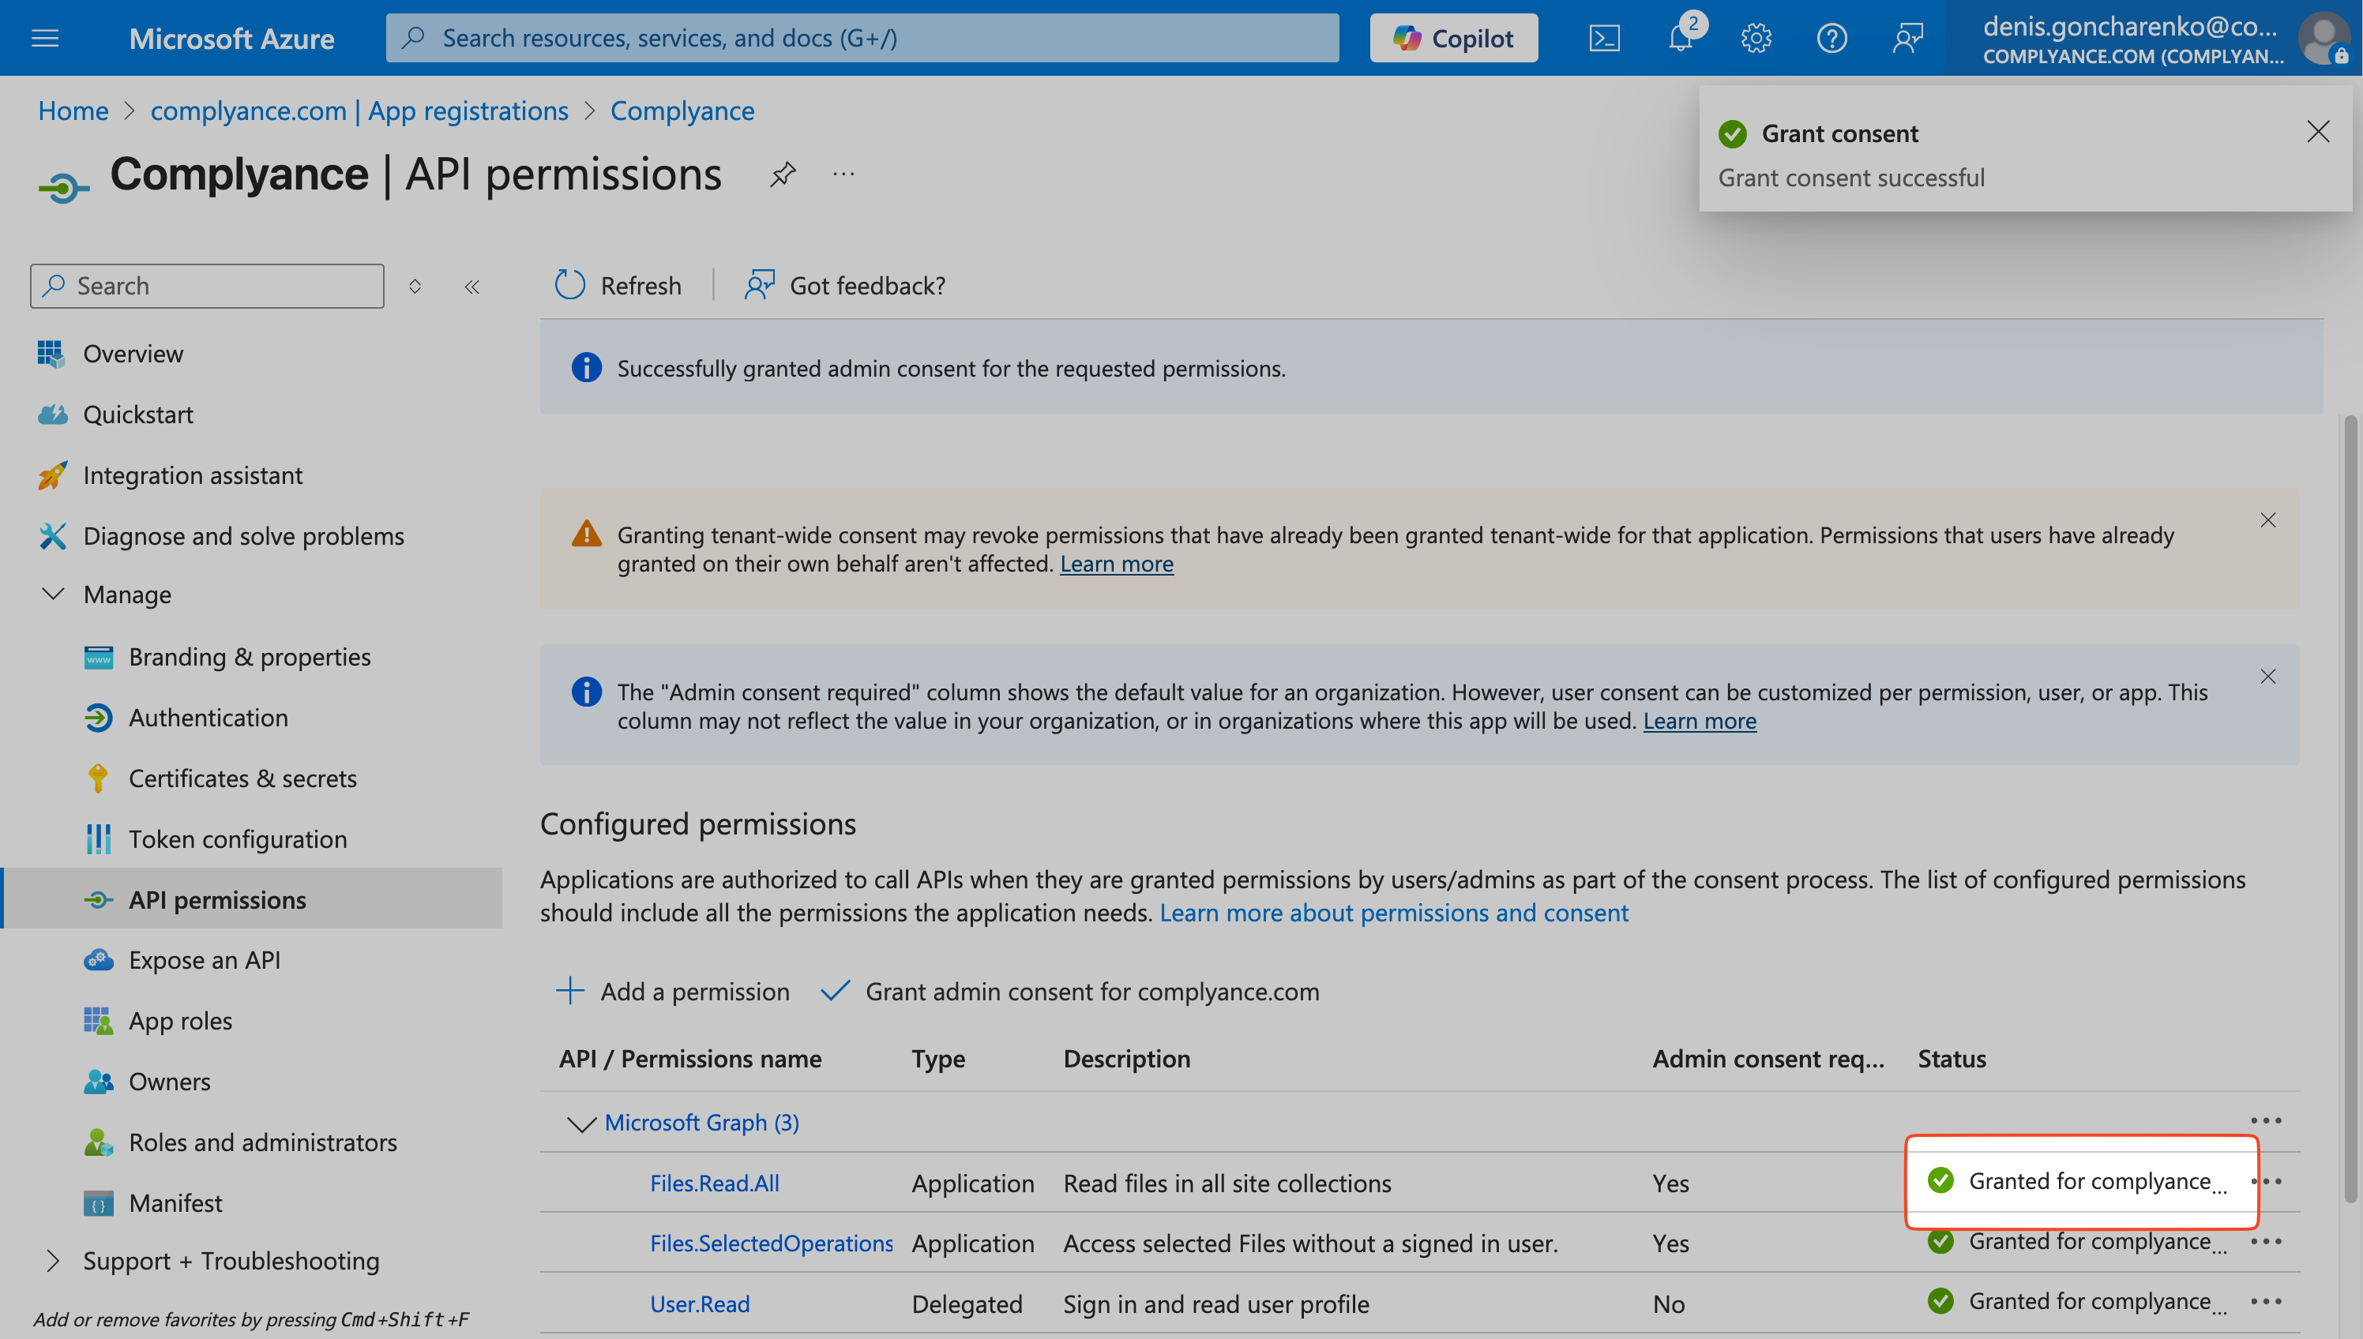Click the header feedback icon
Image resolution: width=2363 pixels, height=1339 pixels.
click(1907, 38)
